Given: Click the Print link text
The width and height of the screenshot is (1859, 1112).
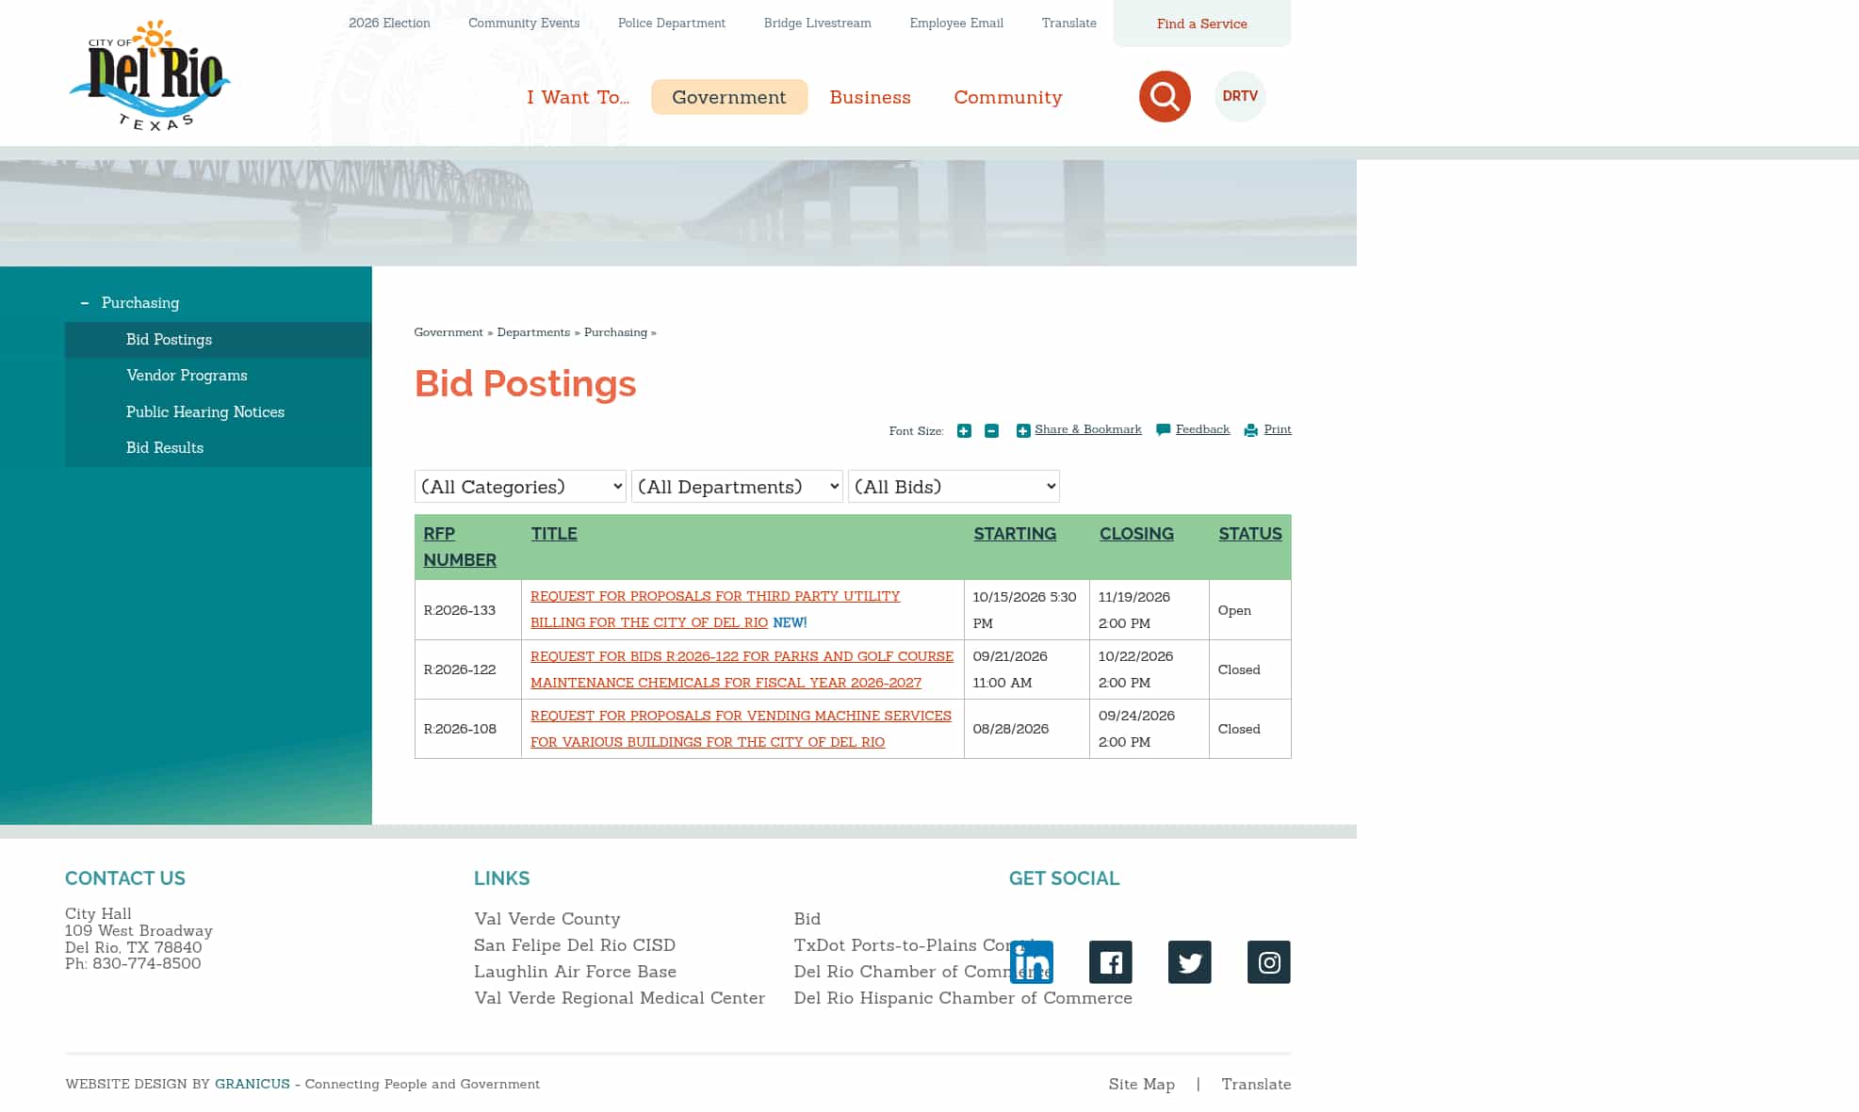Looking at the screenshot, I should click(x=1278, y=429).
